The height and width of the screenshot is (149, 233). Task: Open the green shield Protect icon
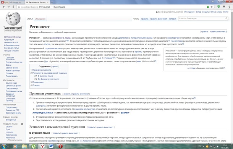tap(218, 7)
